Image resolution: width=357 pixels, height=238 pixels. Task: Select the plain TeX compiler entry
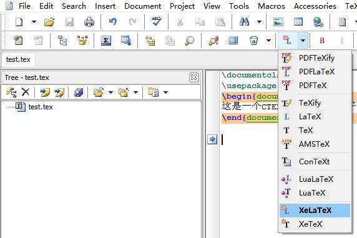[x=315, y=130]
